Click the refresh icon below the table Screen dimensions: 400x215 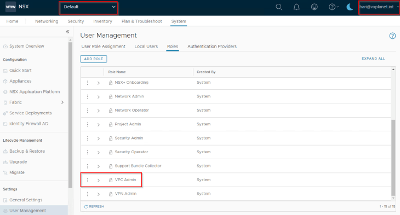tap(86, 207)
